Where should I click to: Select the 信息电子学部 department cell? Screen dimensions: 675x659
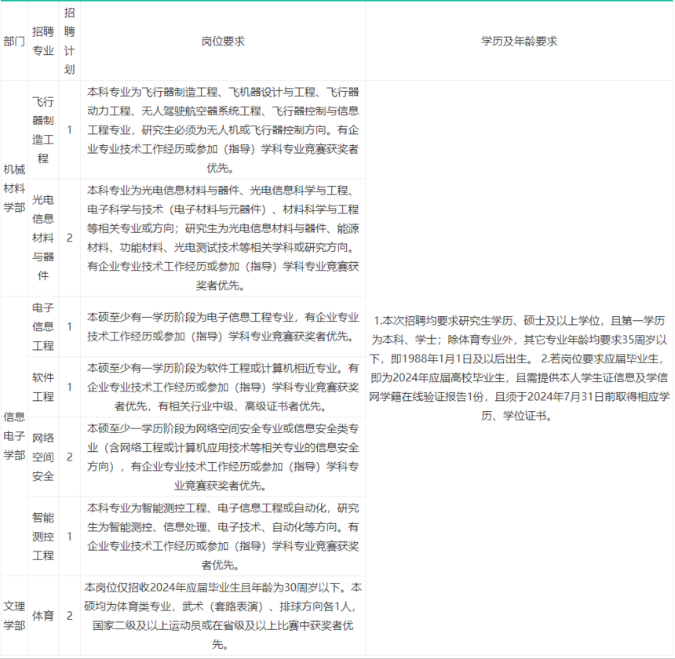pyautogui.click(x=14, y=435)
